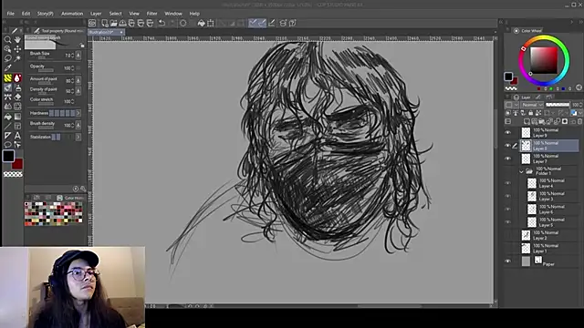Viewport: 584px width, 328px height.
Task: Select the Gradient tool
Action: (17, 117)
